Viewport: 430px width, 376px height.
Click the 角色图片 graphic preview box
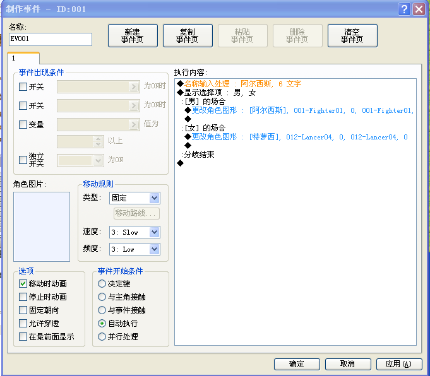pos(42,226)
